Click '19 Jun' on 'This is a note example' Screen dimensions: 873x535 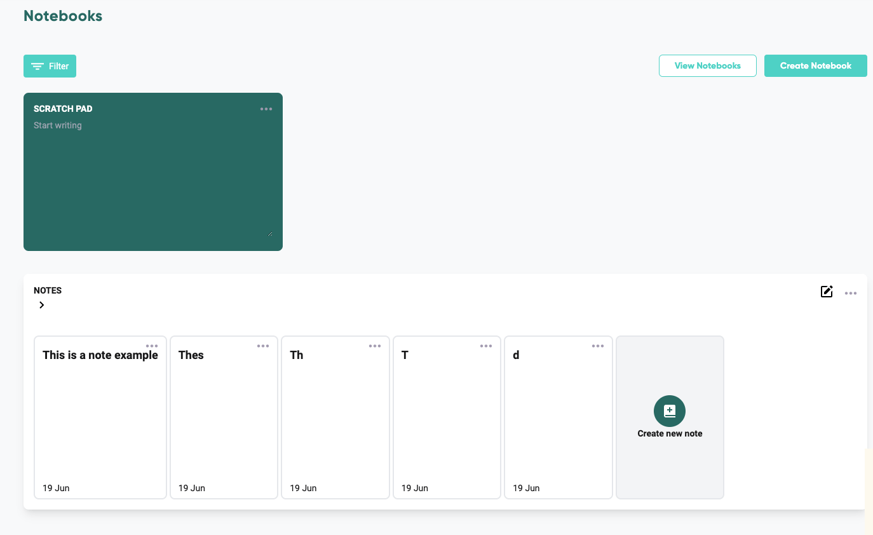pos(56,488)
